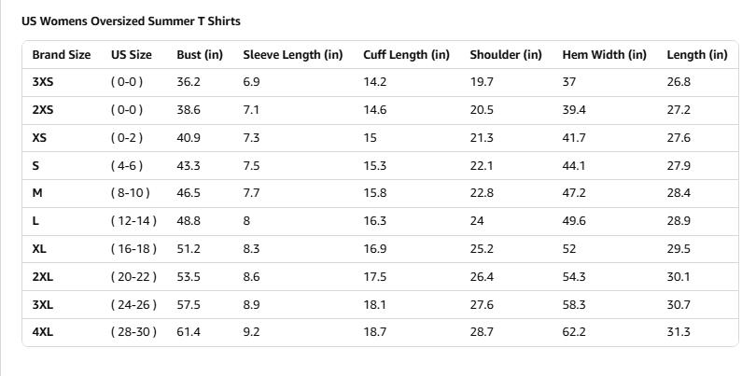Select the 'Shoulder (in)' column header
Image resolution: width=756 pixels, height=376 pixels.
(x=506, y=55)
